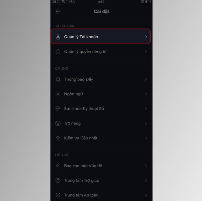Viewport: 202px width, 201px height.
Task: Click the question mark help icon
Action: 58,180
